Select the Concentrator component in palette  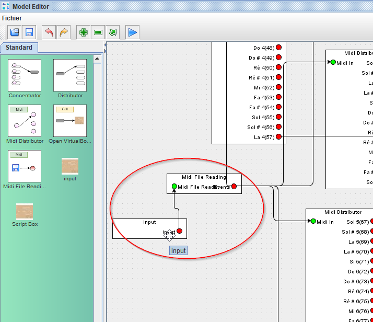25,75
